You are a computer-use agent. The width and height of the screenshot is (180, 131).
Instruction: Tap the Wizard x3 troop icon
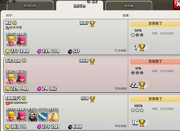[33, 115]
